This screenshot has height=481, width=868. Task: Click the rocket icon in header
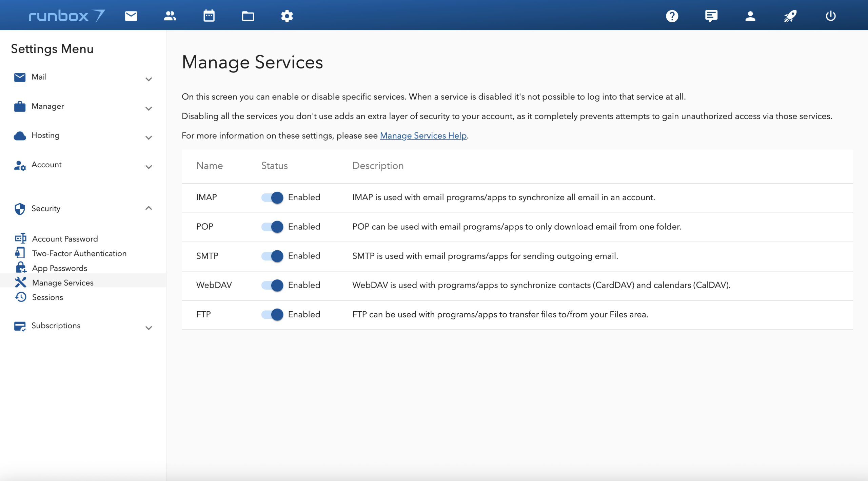click(x=790, y=16)
